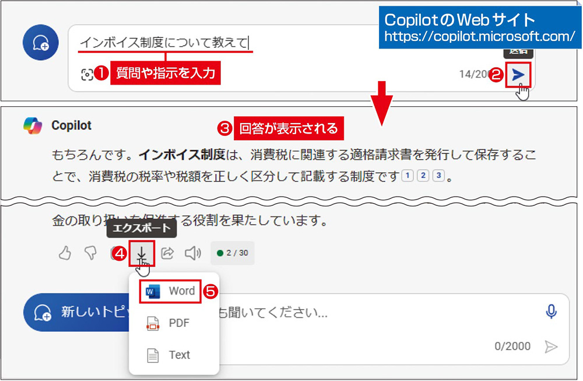Choose Word from the export menu
Image resolution: width=583 pixels, height=381 pixels.
(x=170, y=291)
